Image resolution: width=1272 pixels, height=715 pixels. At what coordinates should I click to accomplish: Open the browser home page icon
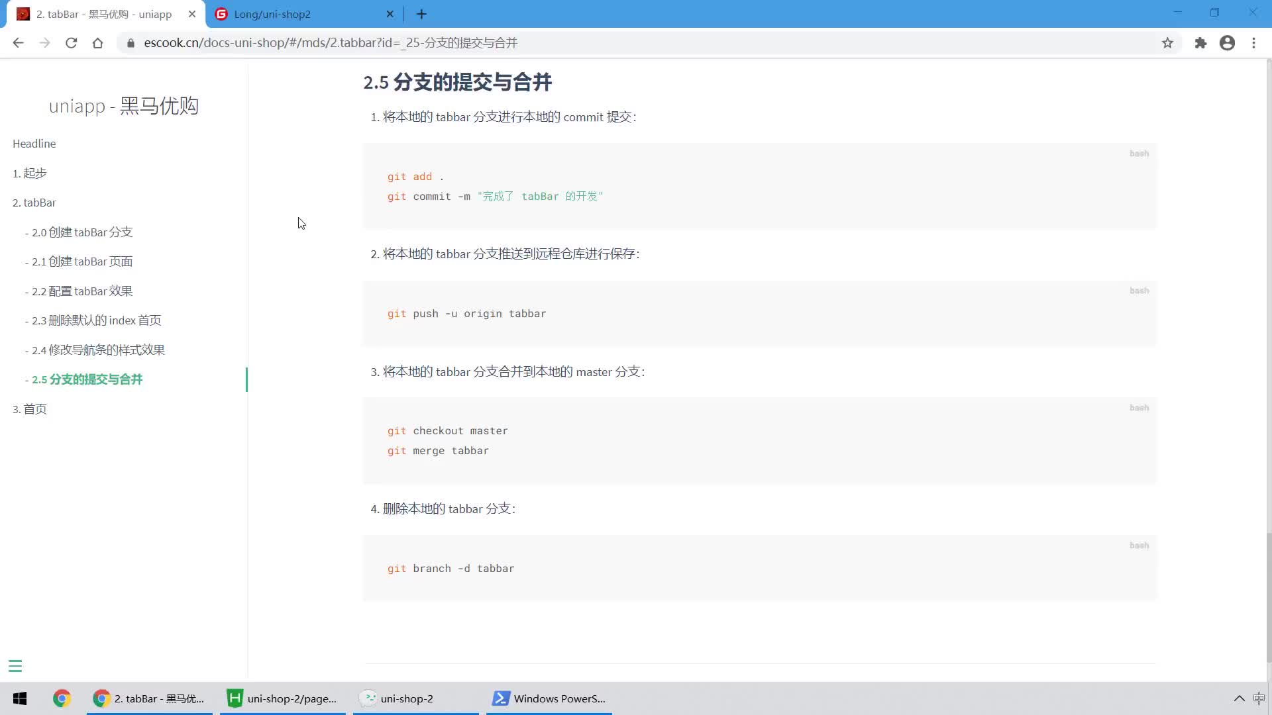pyautogui.click(x=97, y=43)
